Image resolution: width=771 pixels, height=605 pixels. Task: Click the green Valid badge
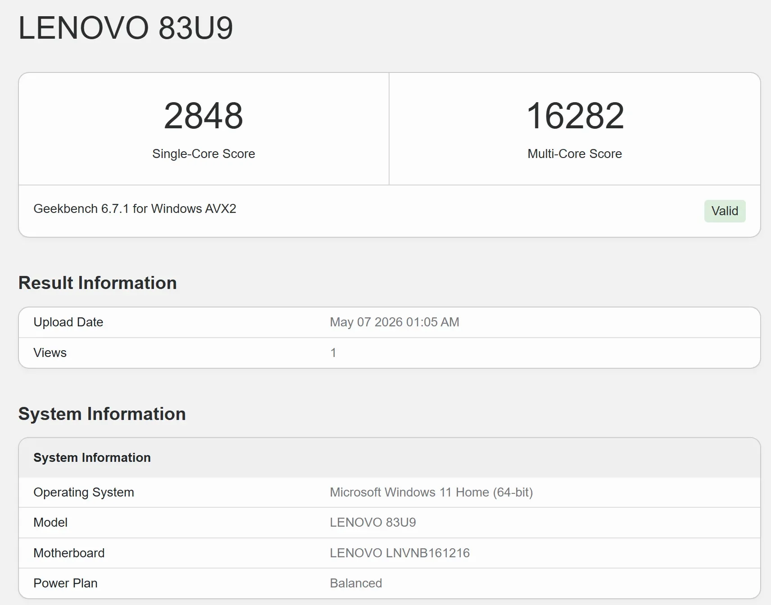click(725, 211)
